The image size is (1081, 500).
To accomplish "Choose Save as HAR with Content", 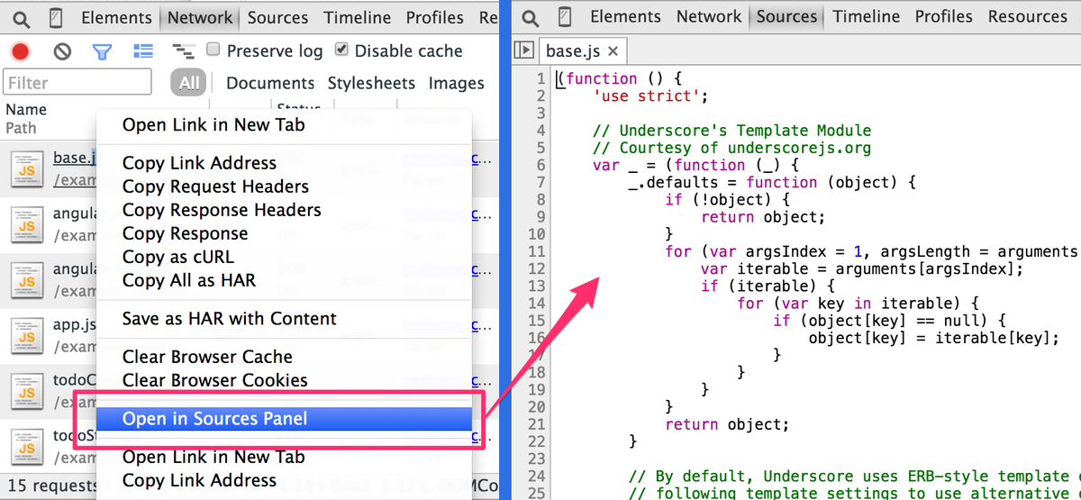I will (284, 319).
